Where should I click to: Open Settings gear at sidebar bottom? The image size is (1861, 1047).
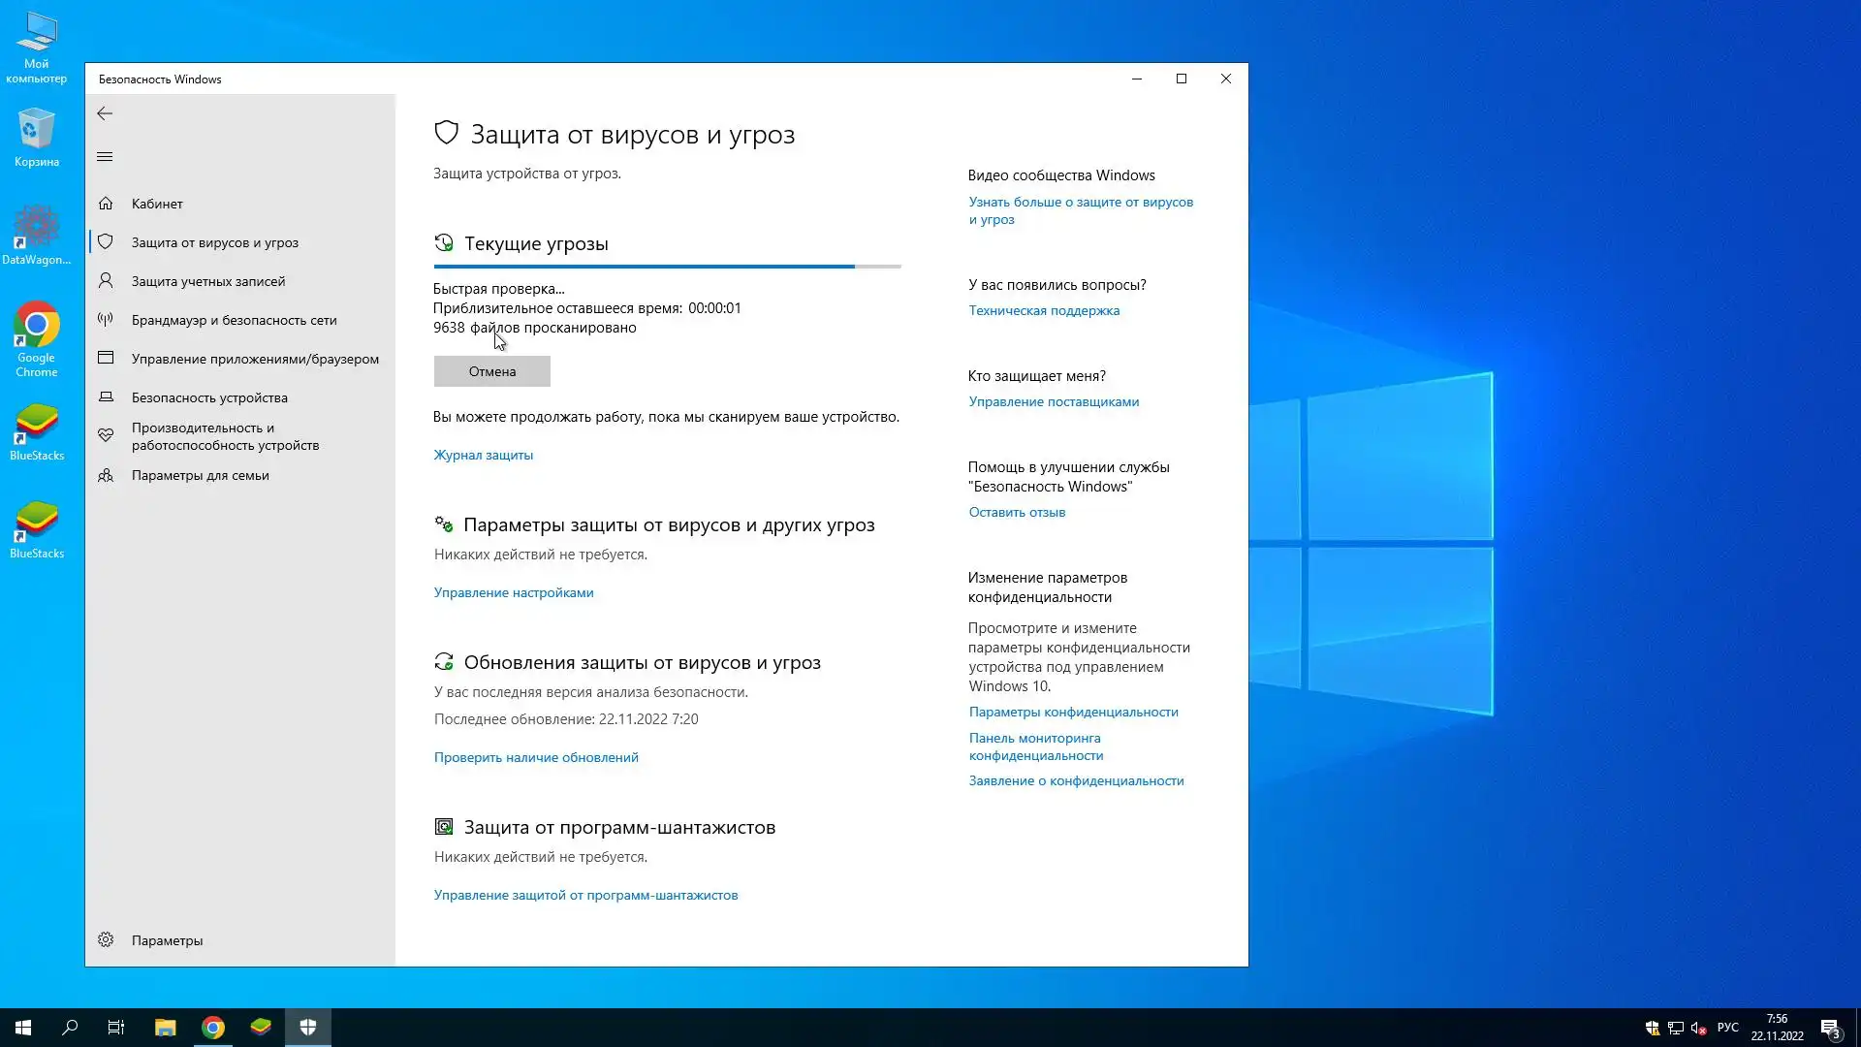(x=106, y=940)
